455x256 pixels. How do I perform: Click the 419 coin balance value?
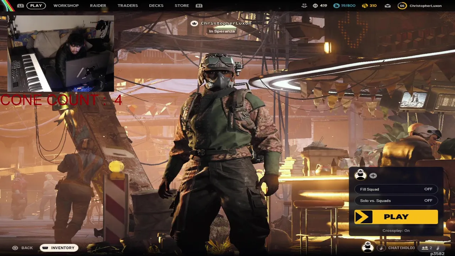point(323,6)
